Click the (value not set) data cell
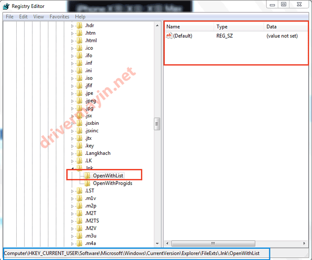Screen dimensions: 312x260 [282, 36]
